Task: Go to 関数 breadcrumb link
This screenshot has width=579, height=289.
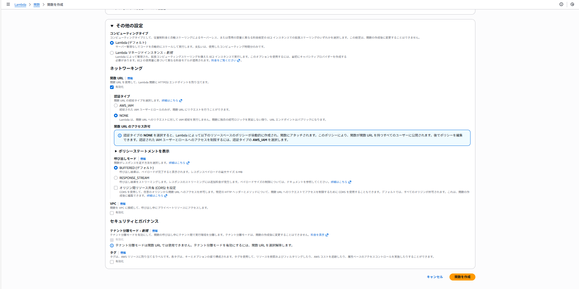Action: click(37, 5)
